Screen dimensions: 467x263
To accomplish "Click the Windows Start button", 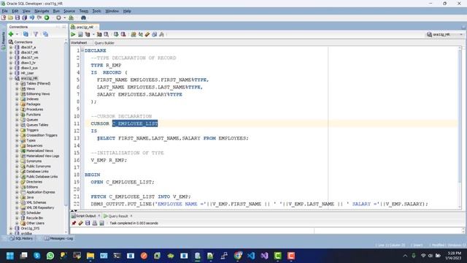I will (x=9, y=256).
